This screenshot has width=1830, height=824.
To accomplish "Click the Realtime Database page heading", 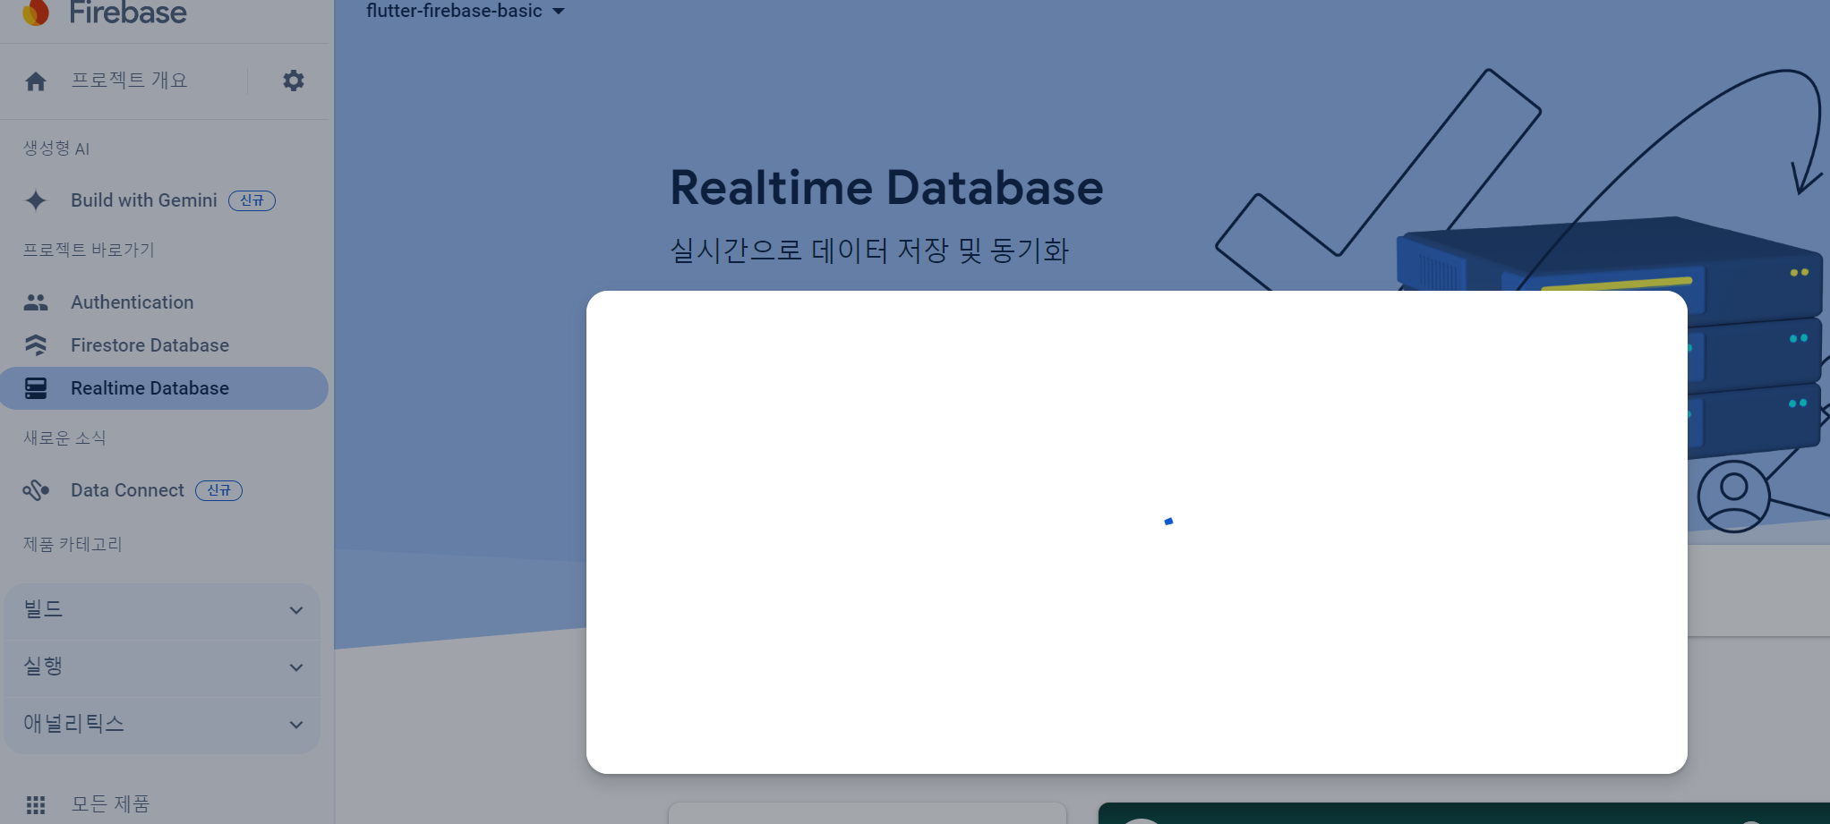I will (x=886, y=188).
